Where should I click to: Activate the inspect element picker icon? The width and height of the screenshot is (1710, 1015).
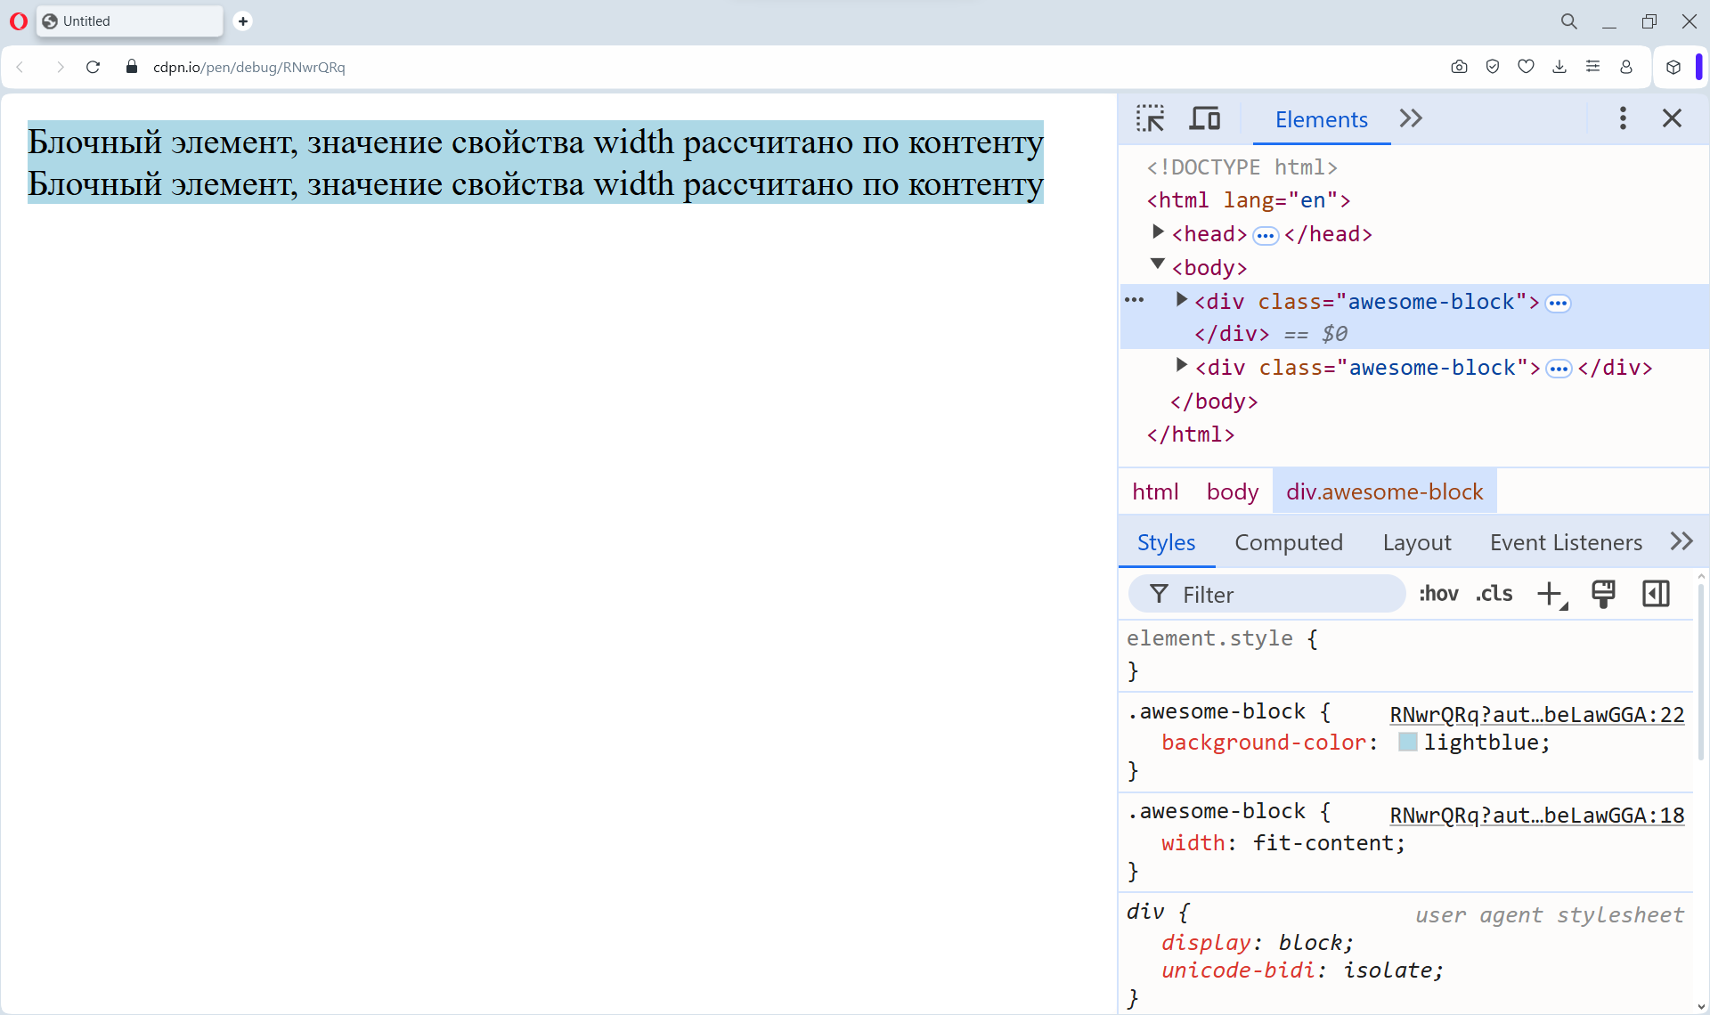1150,118
